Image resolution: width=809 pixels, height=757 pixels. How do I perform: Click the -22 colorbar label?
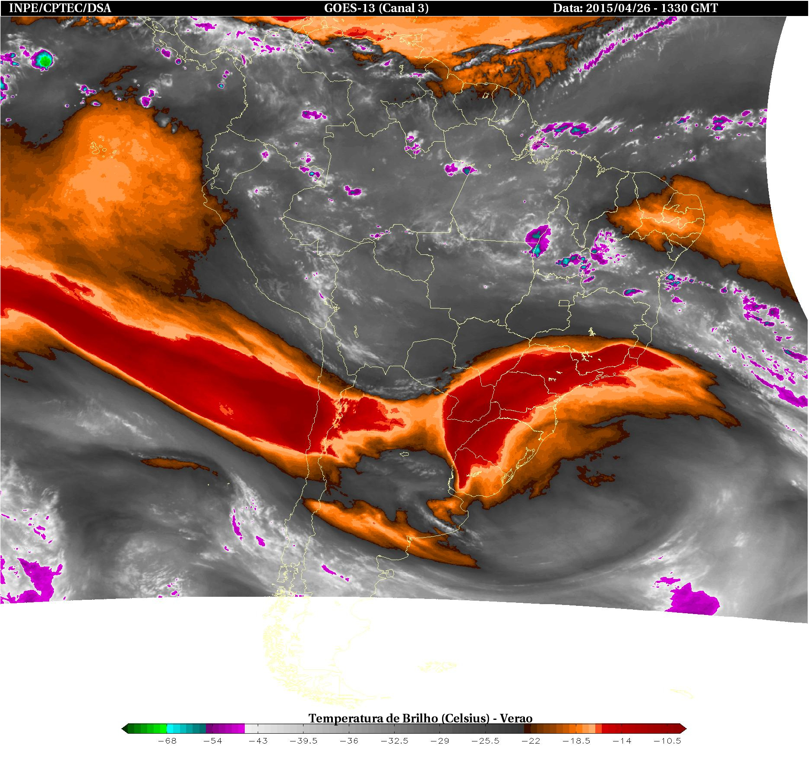(x=531, y=741)
